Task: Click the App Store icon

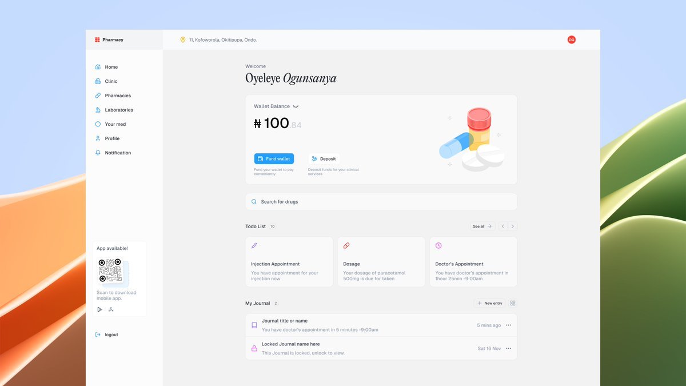Action: point(111,309)
